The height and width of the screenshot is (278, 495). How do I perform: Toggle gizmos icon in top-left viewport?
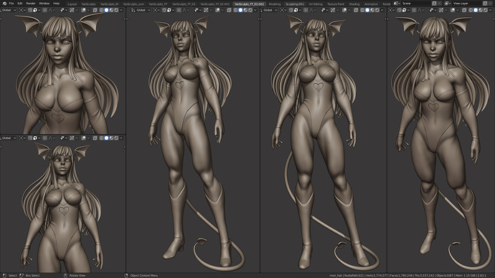click(72, 10)
